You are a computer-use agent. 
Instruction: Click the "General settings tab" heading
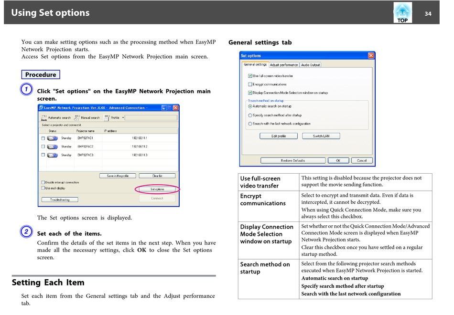[260, 42]
